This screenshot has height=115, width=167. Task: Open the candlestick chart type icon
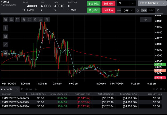point(24,19)
